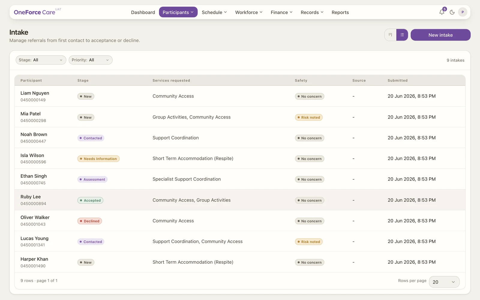Expand the Finance menu
The width and height of the screenshot is (480, 300).
pos(281,12)
